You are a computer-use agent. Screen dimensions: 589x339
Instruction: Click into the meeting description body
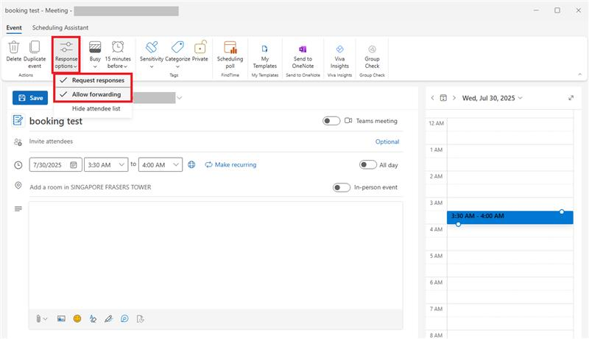click(x=216, y=256)
